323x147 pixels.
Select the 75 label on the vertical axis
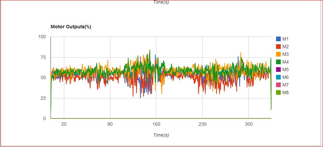[43, 57]
